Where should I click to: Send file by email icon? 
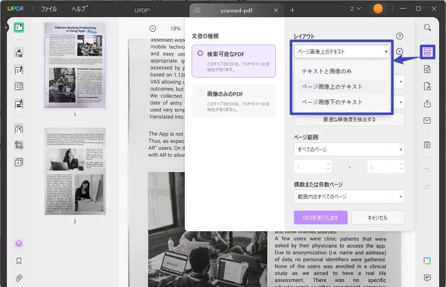coord(427,121)
